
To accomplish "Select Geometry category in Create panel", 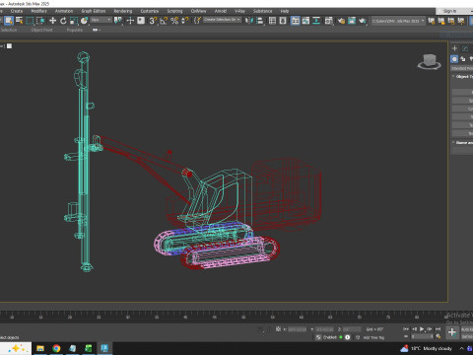I will point(454,59).
